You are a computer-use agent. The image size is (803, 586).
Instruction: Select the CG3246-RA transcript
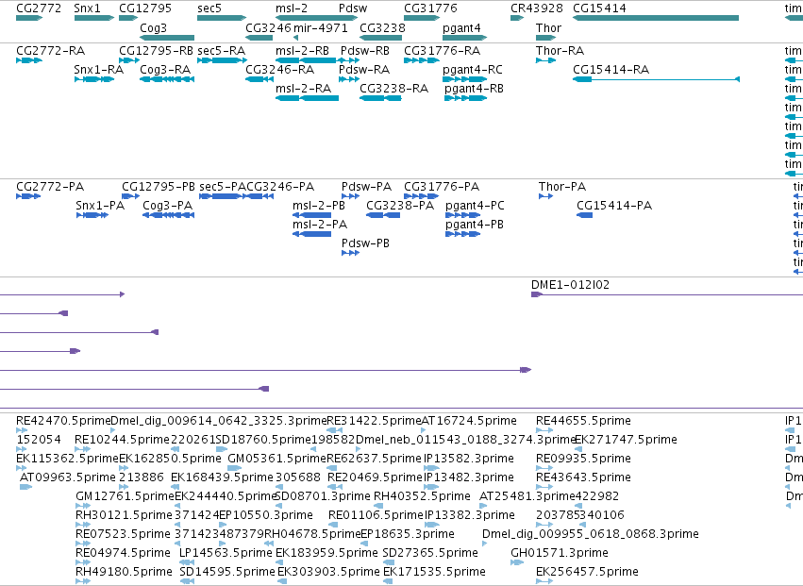tap(259, 79)
